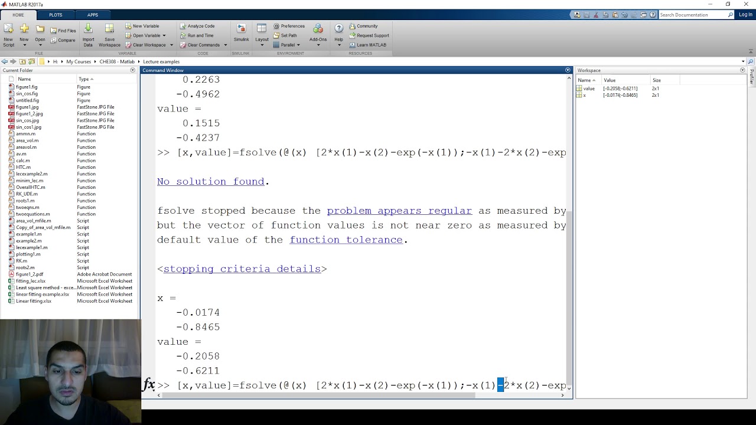The image size is (756, 425).
Task: Select file OverallHTC.m
Action: coord(31,187)
